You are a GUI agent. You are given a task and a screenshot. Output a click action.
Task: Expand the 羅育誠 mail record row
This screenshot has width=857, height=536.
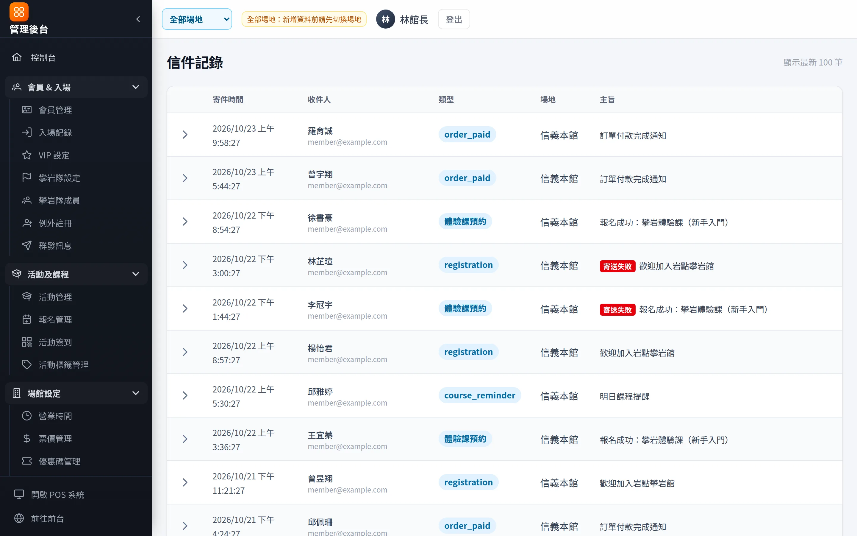click(185, 135)
